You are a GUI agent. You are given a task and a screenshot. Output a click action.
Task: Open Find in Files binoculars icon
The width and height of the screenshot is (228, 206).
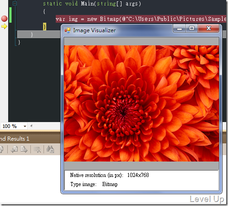(x=50, y=149)
